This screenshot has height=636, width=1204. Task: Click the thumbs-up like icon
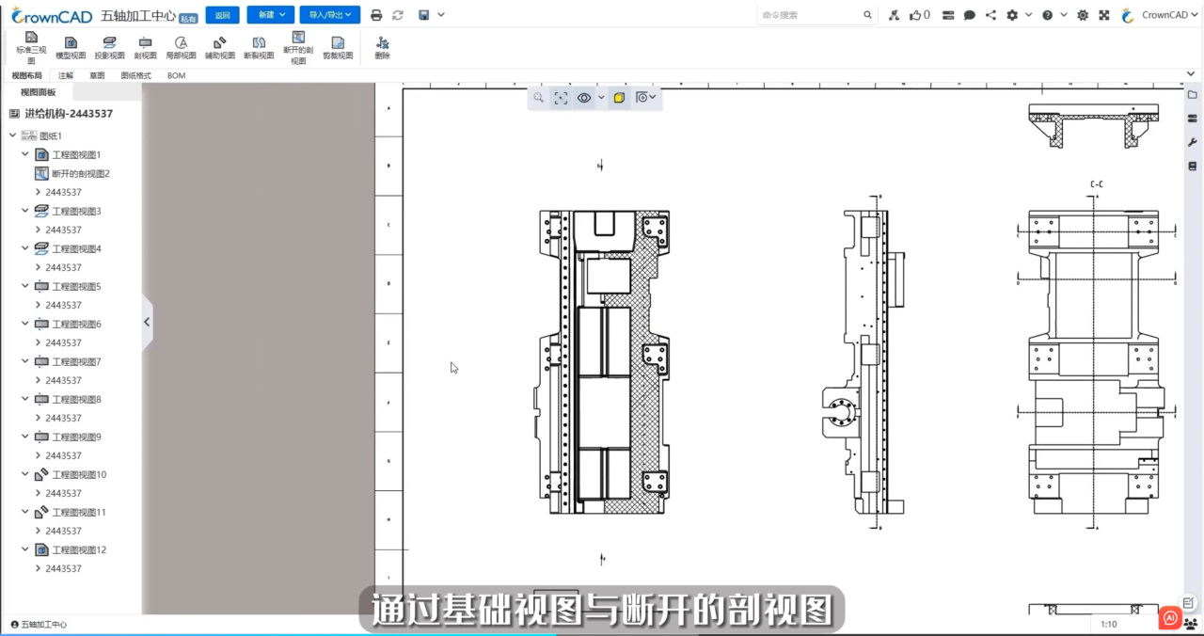point(914,15)
